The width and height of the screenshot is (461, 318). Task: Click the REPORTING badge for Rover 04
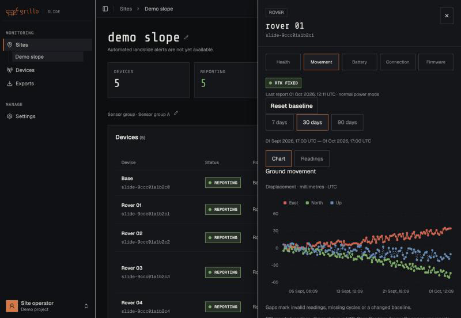click(x=223, y=306)
